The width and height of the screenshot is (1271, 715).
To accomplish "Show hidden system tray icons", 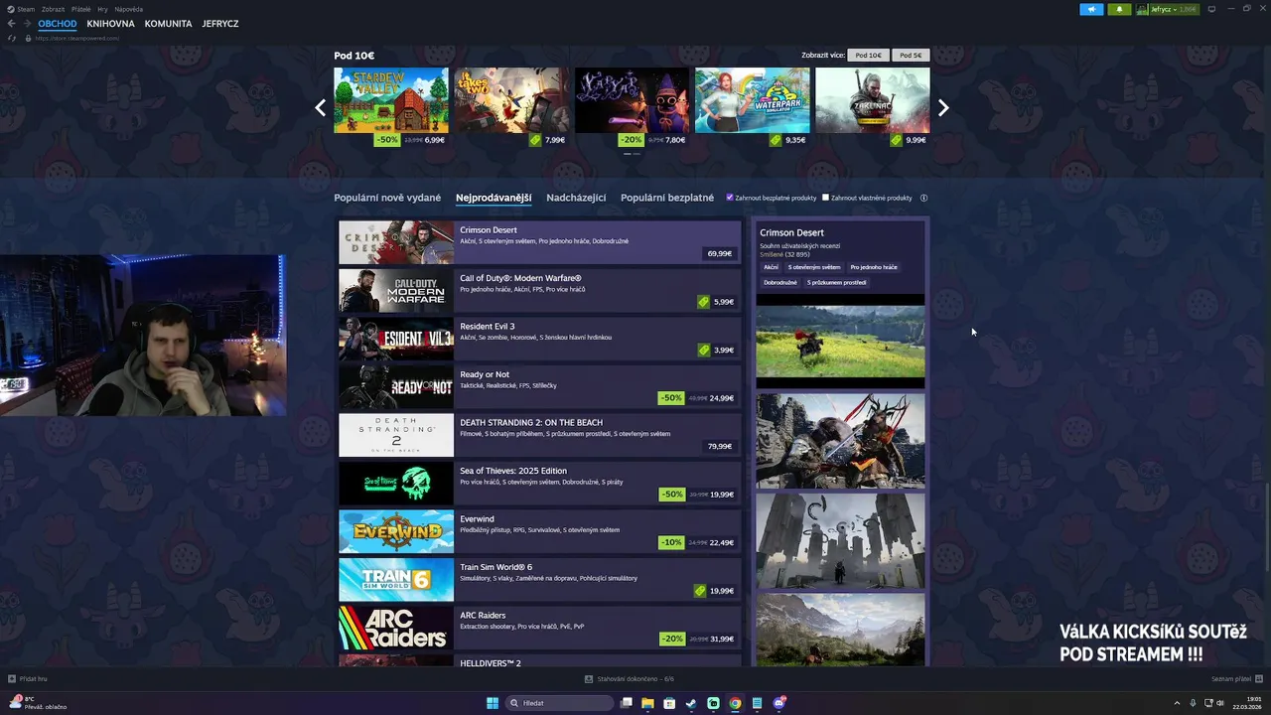I will [x=1177, y=703].
